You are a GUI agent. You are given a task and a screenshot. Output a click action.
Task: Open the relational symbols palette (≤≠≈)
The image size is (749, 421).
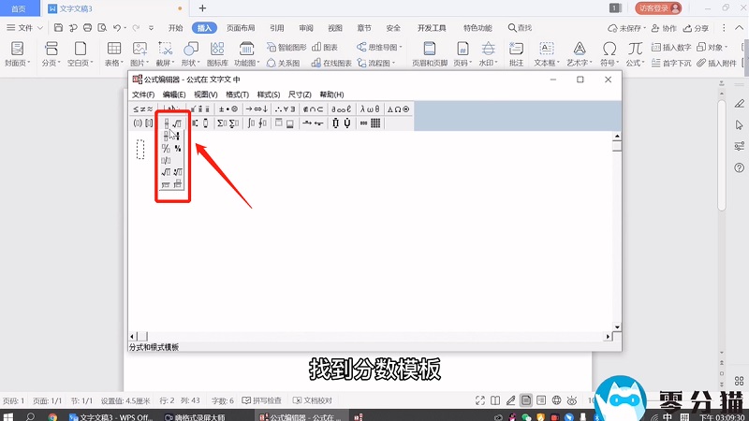[x=142, y=109]
